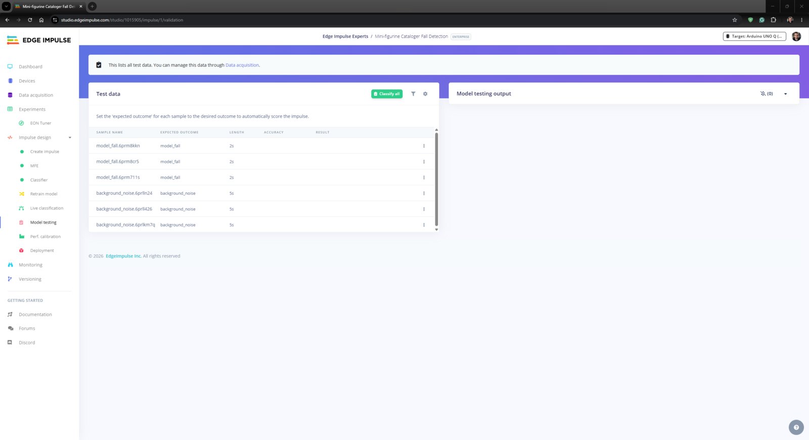809x440 pixels.
Task: Open options menu for background_noise.6prlkm7q
Action: (424, 225)
